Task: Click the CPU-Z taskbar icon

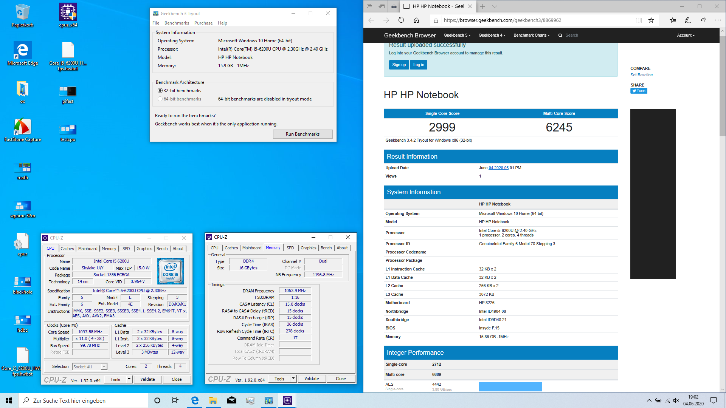Action: tap(287, 400)
